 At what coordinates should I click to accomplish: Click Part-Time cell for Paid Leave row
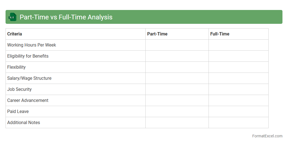click(177, 112)
